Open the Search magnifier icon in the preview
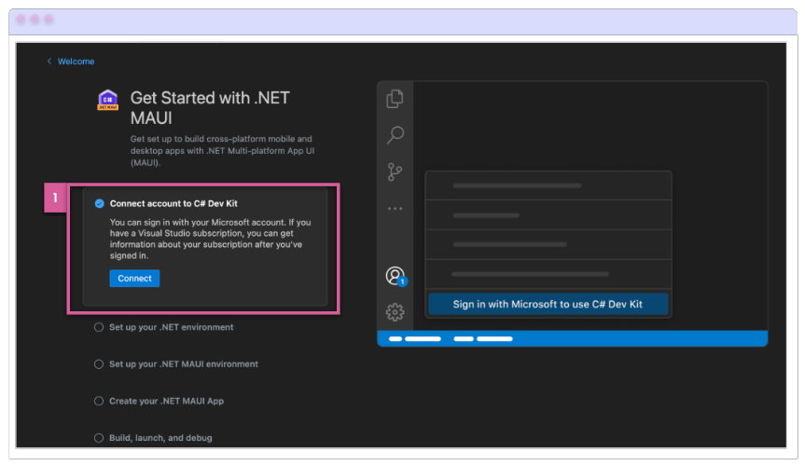Image resolution: width=805 pixels, height=466 pixels. [395, 135]
